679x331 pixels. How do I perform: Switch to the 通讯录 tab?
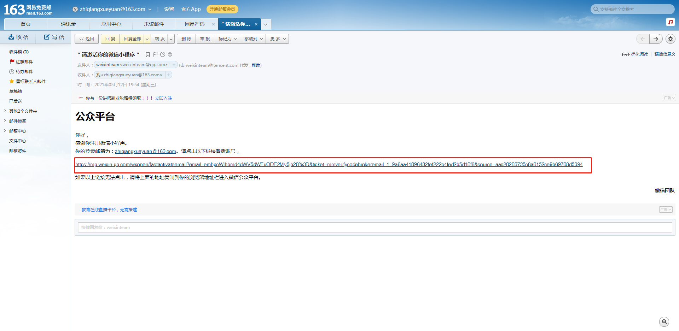coord(68,24)
